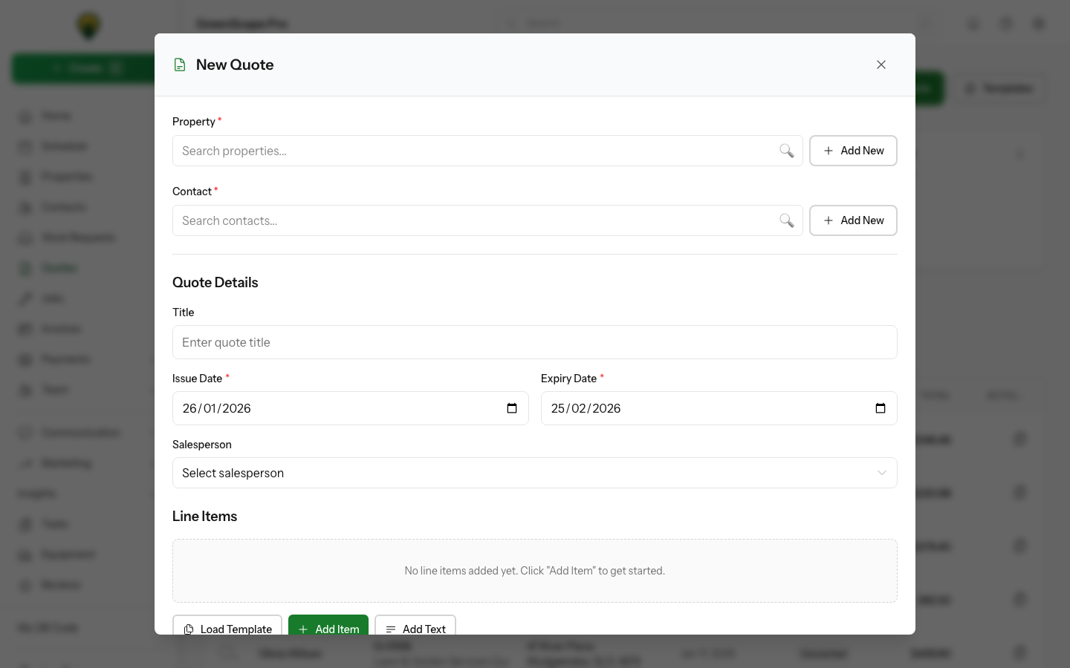Click the green Add Item button
This screenshot has height=668, width=1070.
point(328,629)
